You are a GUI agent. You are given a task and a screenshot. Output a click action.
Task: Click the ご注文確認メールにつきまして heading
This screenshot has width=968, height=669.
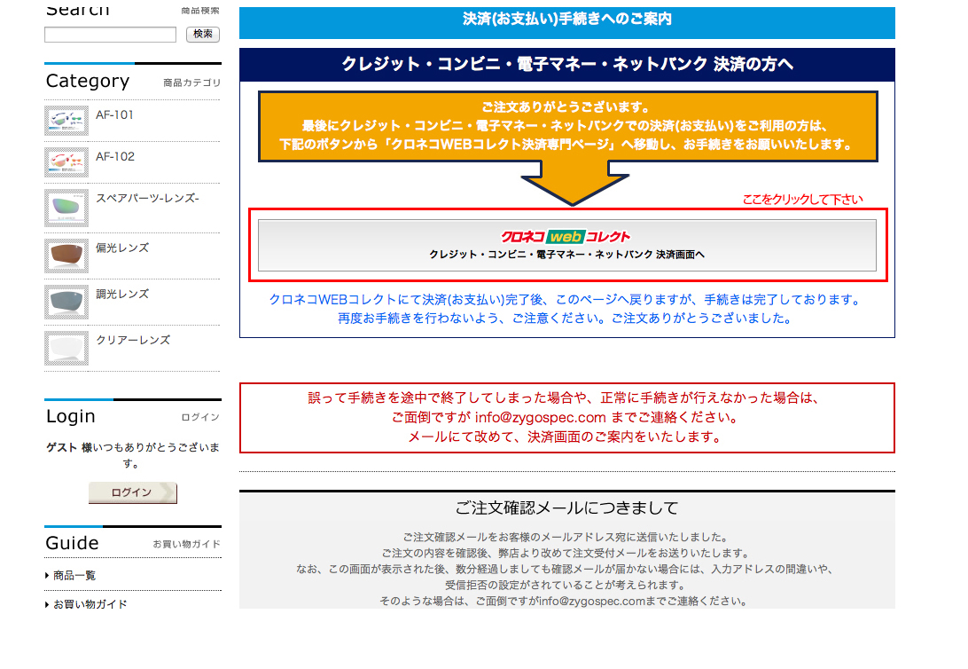coord(567,508)
